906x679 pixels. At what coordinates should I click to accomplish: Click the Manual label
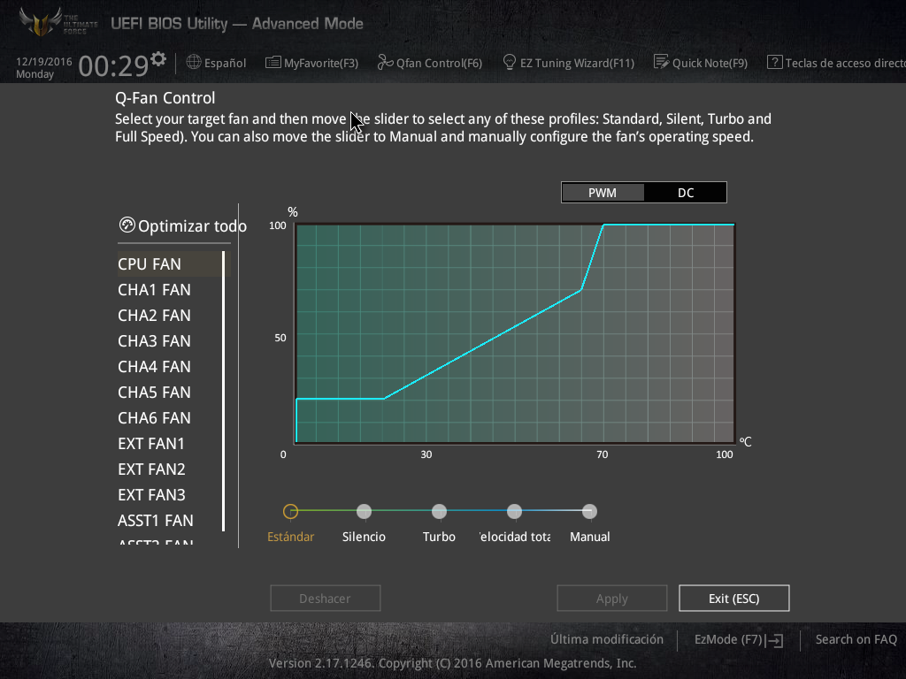[590, 537]
